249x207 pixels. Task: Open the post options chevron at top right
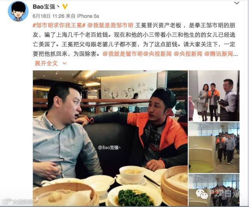pos(237,3)
